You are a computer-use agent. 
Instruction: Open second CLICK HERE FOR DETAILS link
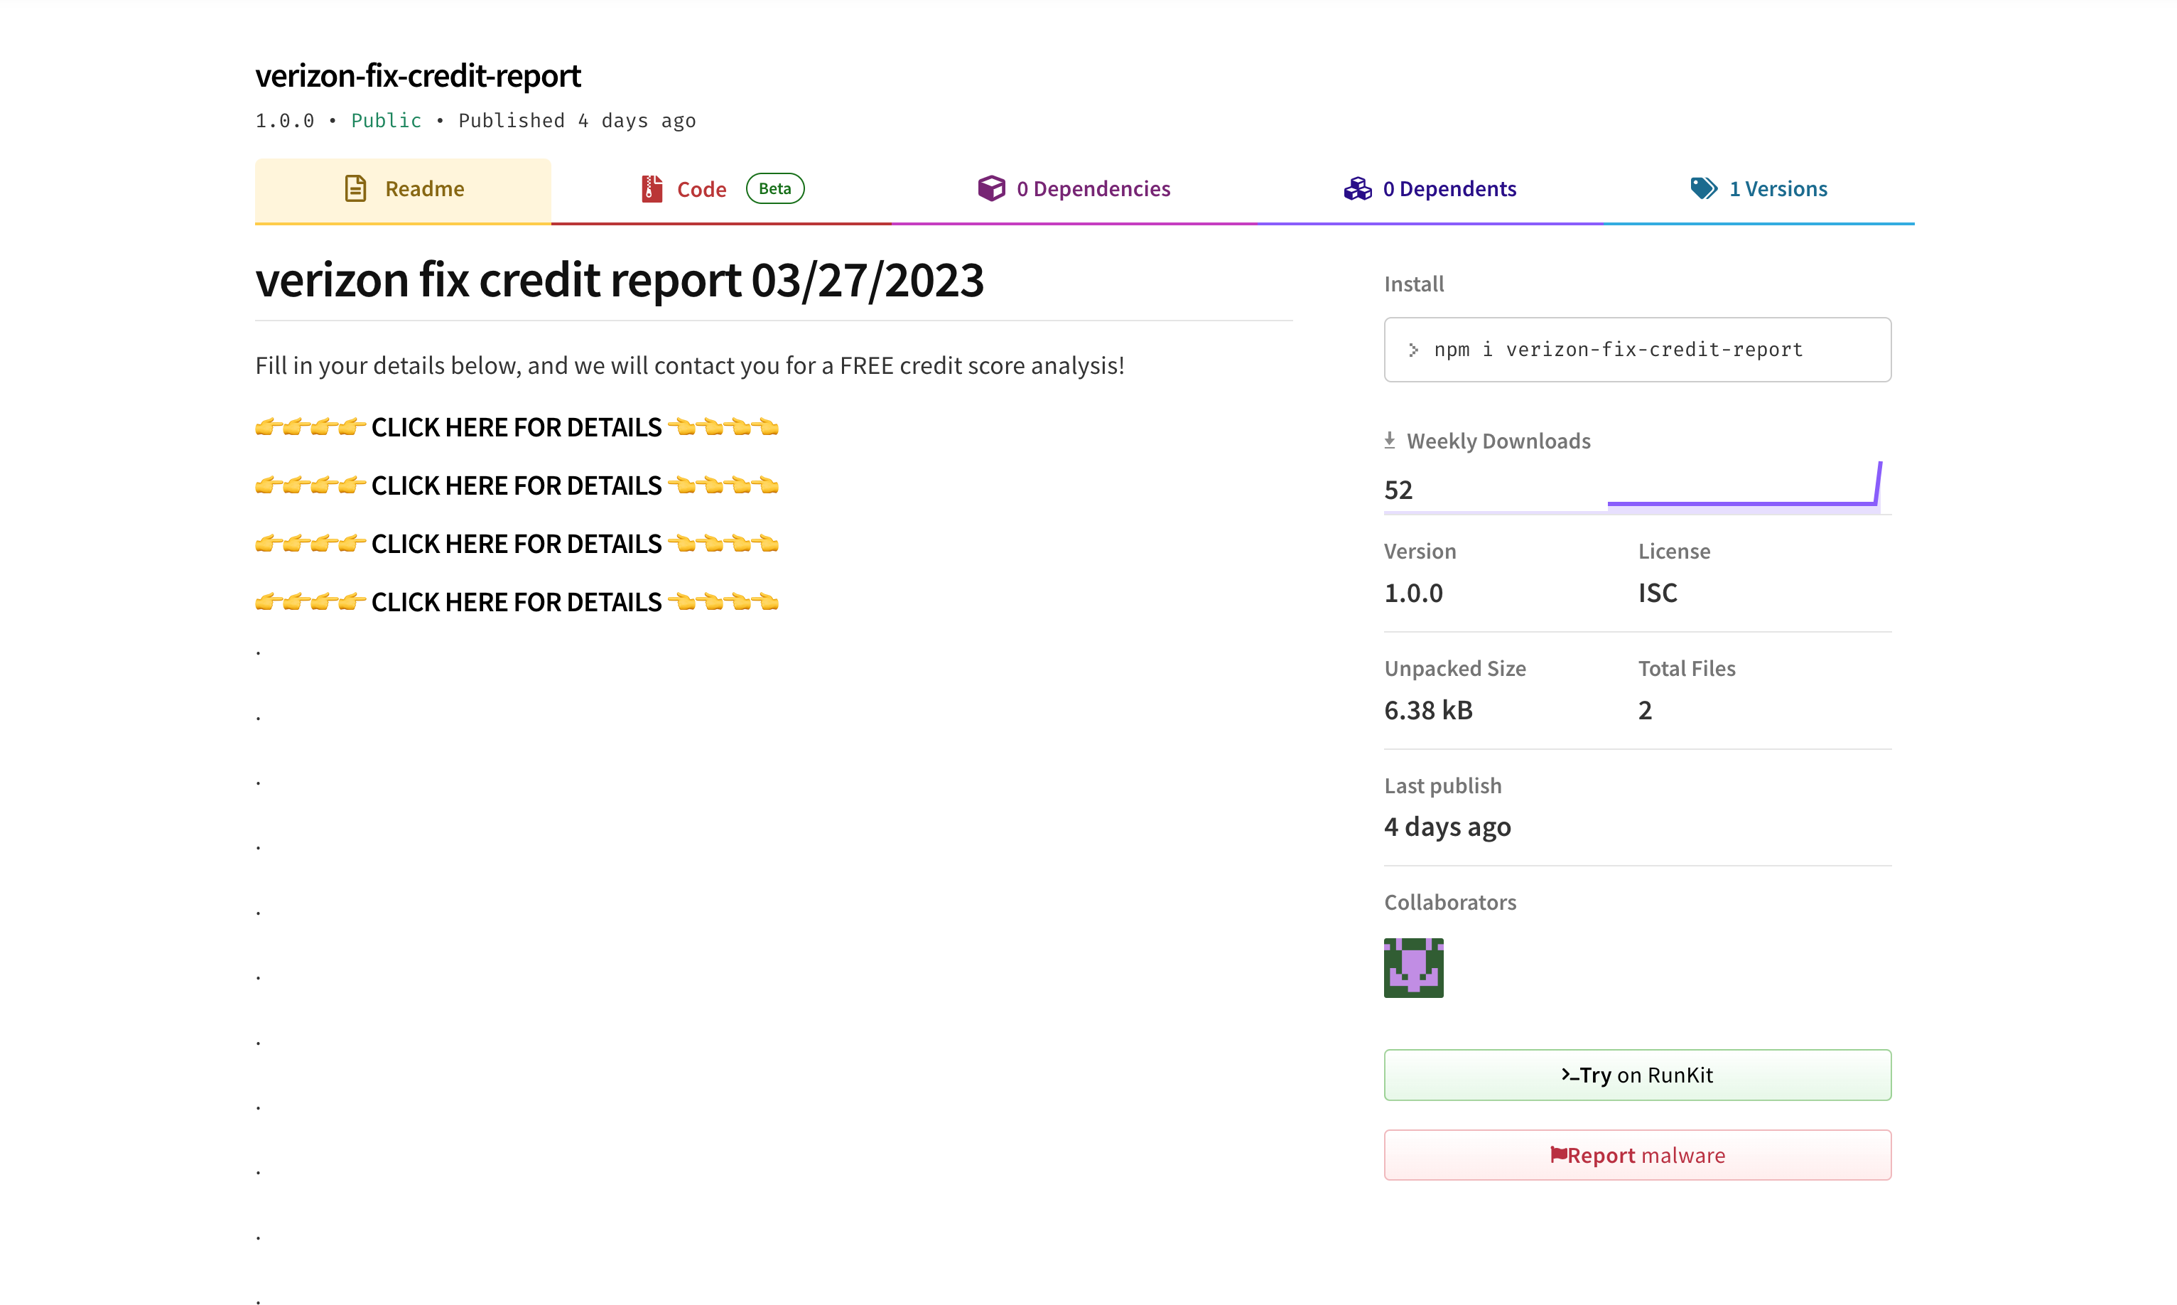pyautogui.click(x=517, y=485)
